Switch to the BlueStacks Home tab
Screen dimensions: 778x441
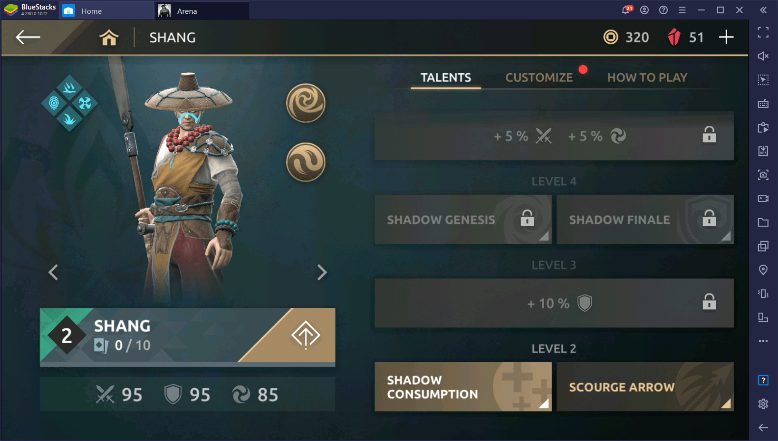(91, 11)
